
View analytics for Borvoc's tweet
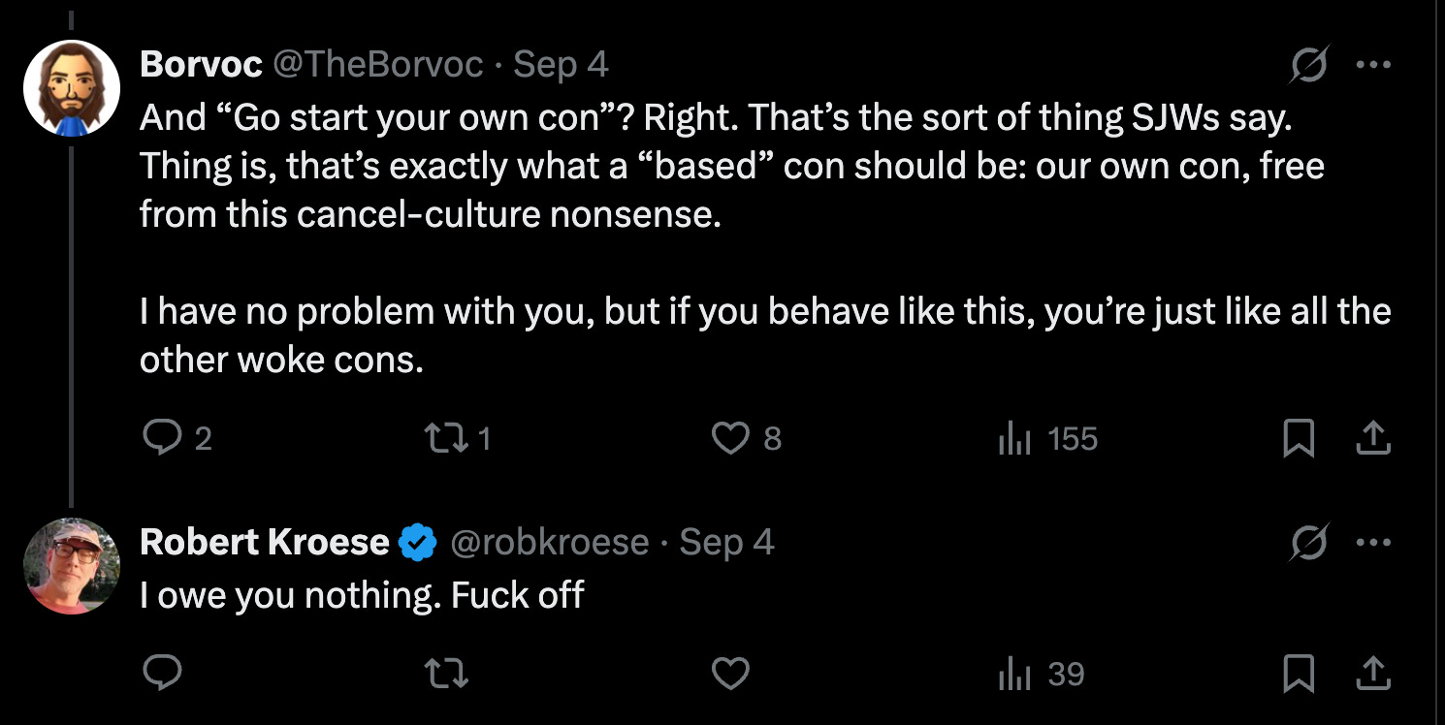pyautogui.click(x=1012, y=440)
